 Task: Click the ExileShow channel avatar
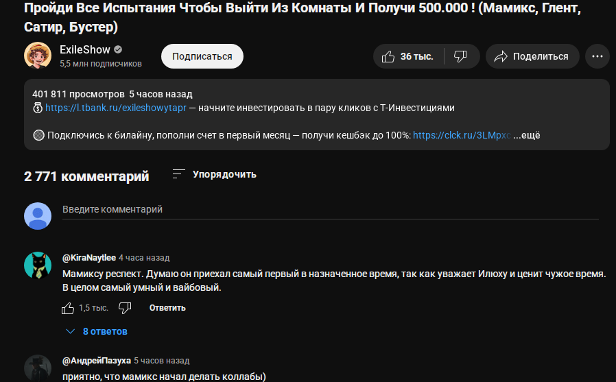(x=38, y=56)
